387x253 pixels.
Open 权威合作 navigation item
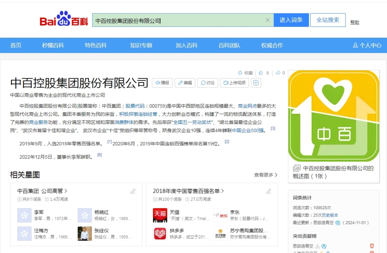click(x=272, y=45)
